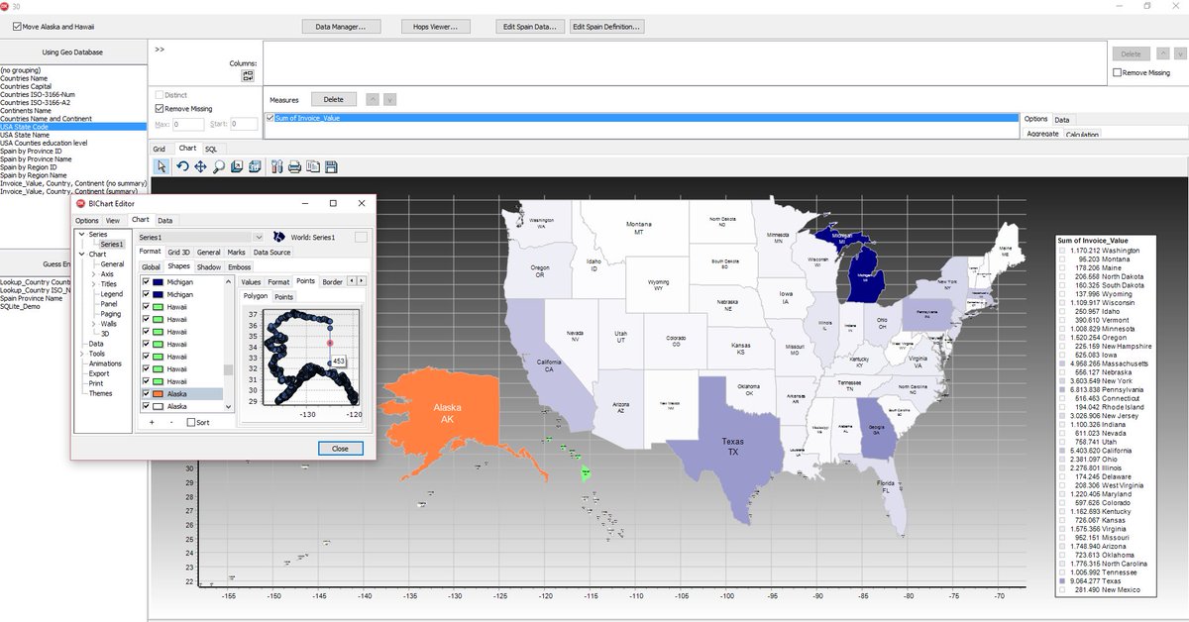Click the >> expander above Columns
The width and height of the screenshot is (1189, 622).
pos(160,50)
